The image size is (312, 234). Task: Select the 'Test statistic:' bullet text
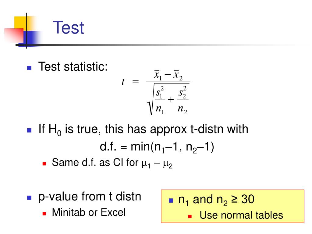tap(73, 66)
